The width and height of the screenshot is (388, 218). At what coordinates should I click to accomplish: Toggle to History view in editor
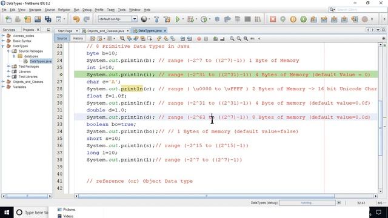(x=78, y=38)
